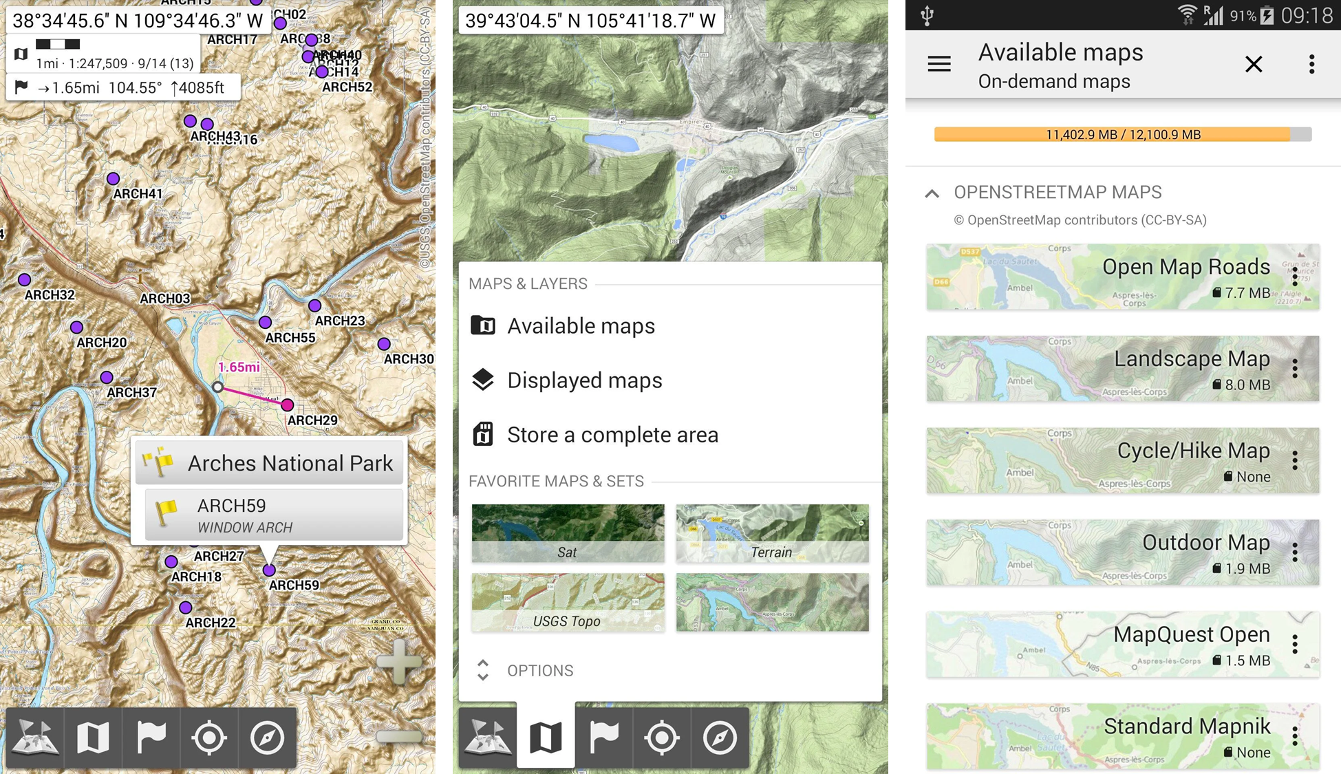Tap the USB icon in status bar
This screenshot has height=774, width=1341.
pyautogui.click(x=927, y=15)
